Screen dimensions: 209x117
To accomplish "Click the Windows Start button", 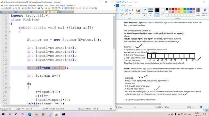I will click(x=3, y=114).
